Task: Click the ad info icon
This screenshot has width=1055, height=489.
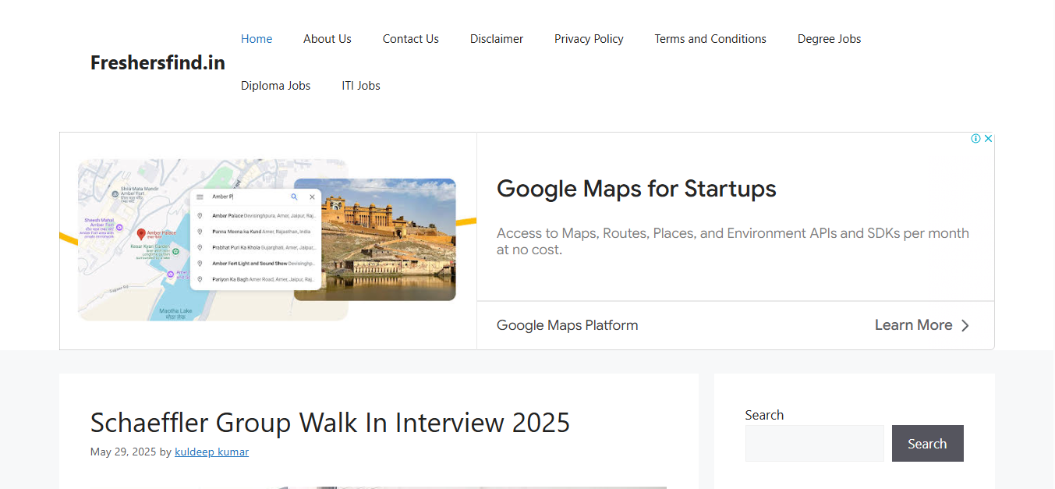Action: point(975,139)
